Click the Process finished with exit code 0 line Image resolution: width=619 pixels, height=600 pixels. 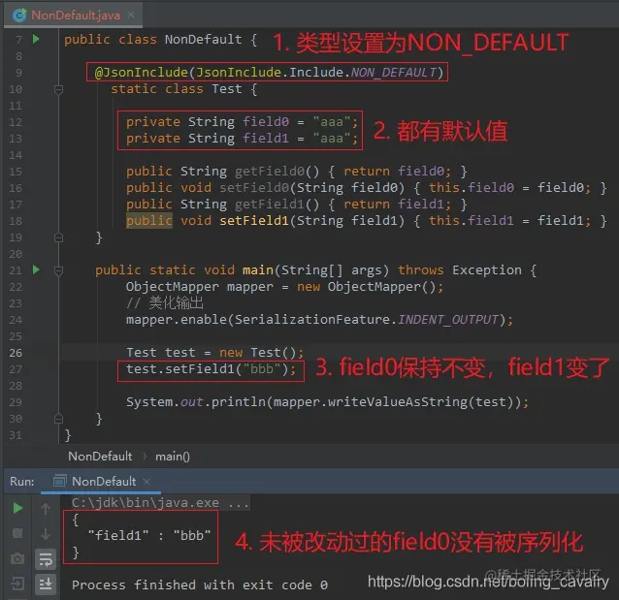[x=200, y=584]
